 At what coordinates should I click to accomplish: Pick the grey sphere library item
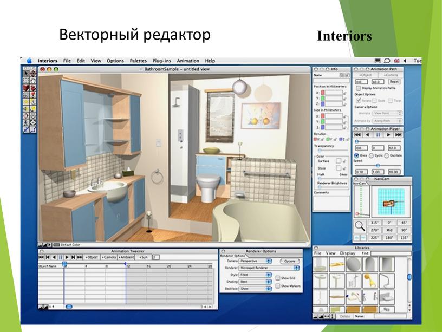(x=354, y=264)
